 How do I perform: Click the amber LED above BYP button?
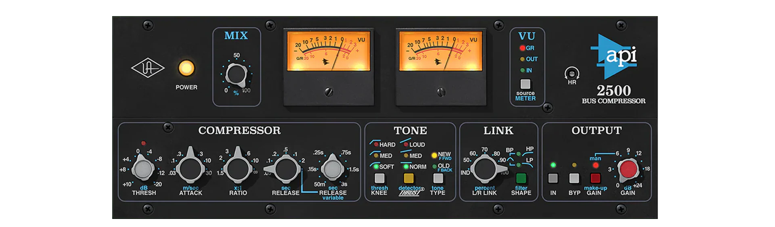pos(574,165)
